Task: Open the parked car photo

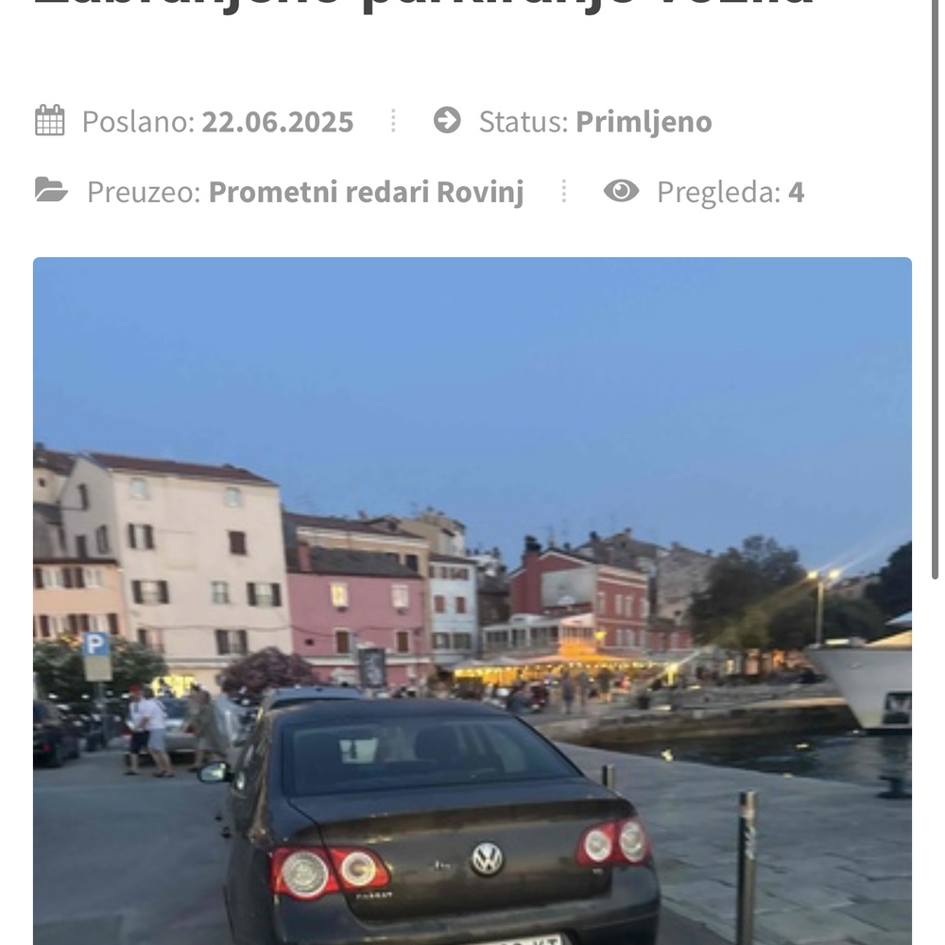Action: (x=472, y=601)
